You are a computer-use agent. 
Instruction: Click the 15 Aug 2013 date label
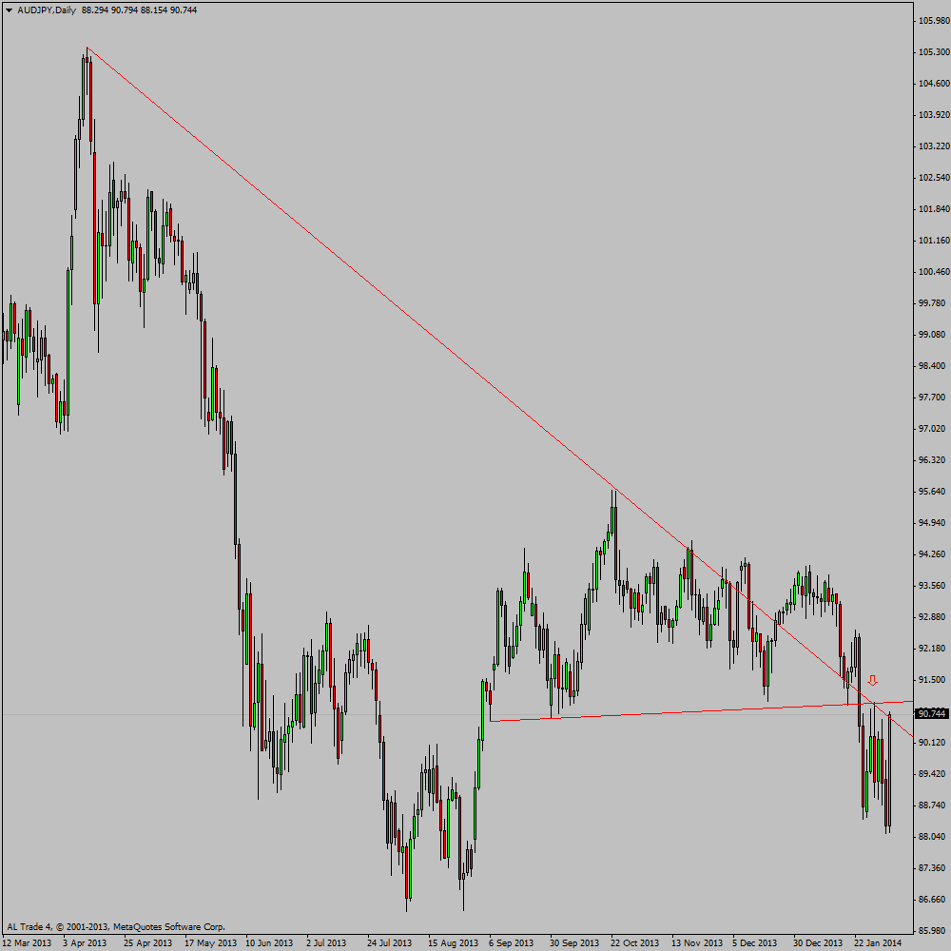(x=453, y=943)
